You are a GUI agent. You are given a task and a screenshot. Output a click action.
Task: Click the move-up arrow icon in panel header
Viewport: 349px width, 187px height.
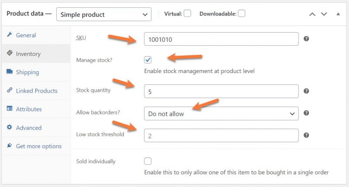pyautogui.click(x=312, y=14)
